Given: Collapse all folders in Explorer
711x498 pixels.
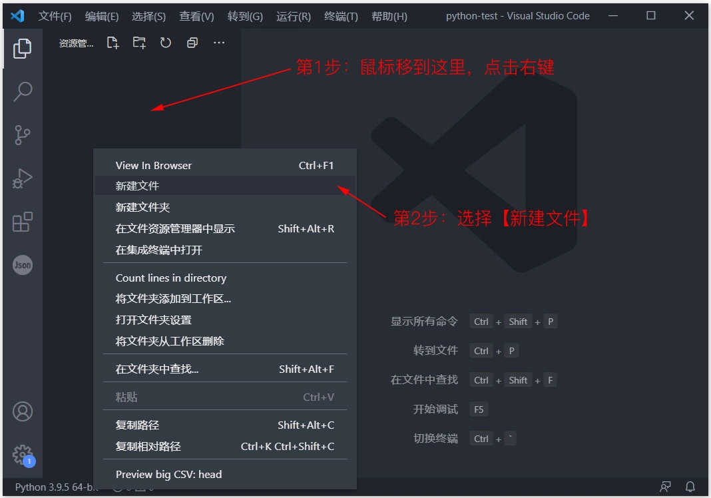Looking at the screenshot, I should click(x=192, y=43).
